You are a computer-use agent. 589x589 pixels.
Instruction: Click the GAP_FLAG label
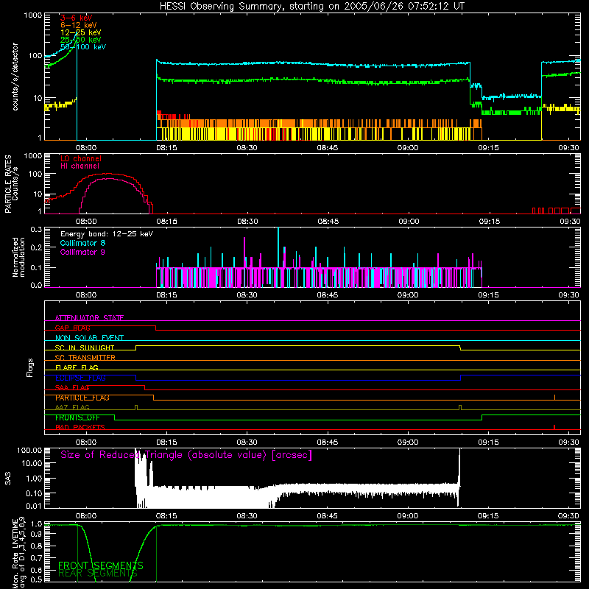72,328
